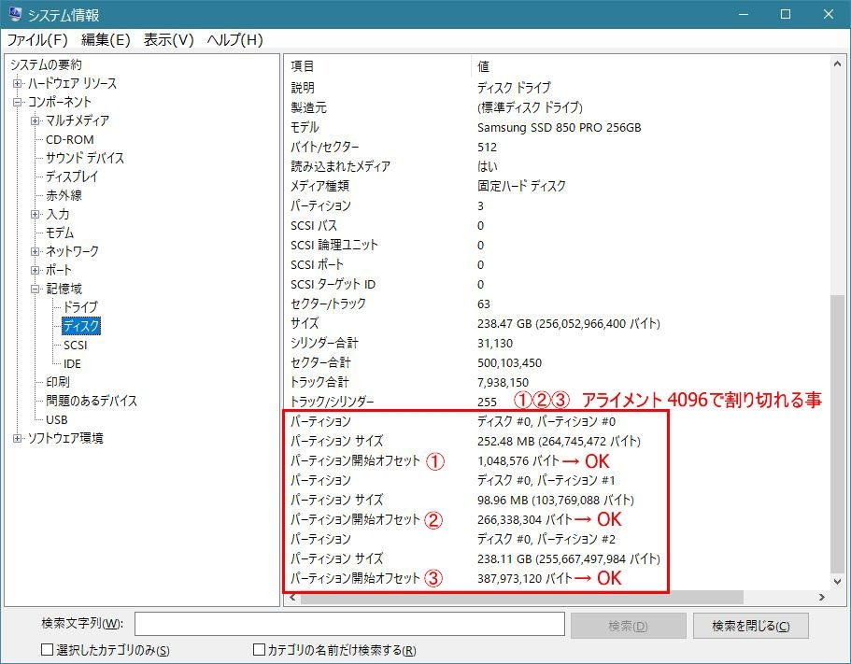Select the highlighted ディスク tree item
This screenshot has height=664, width=851.
pos(81,326)
